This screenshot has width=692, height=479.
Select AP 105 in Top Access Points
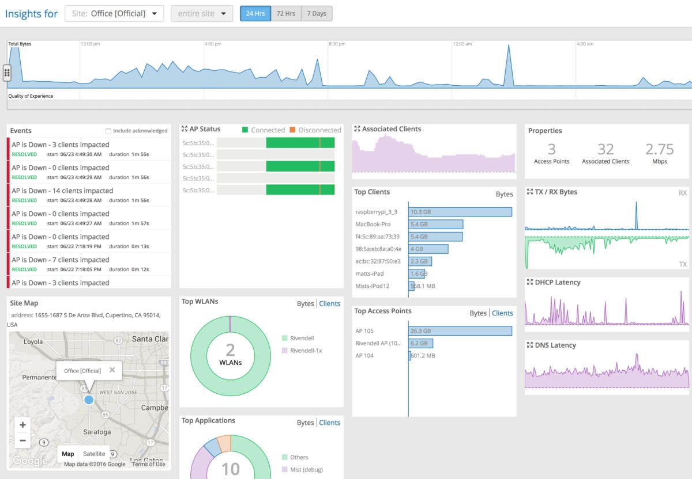click(434, 331)
